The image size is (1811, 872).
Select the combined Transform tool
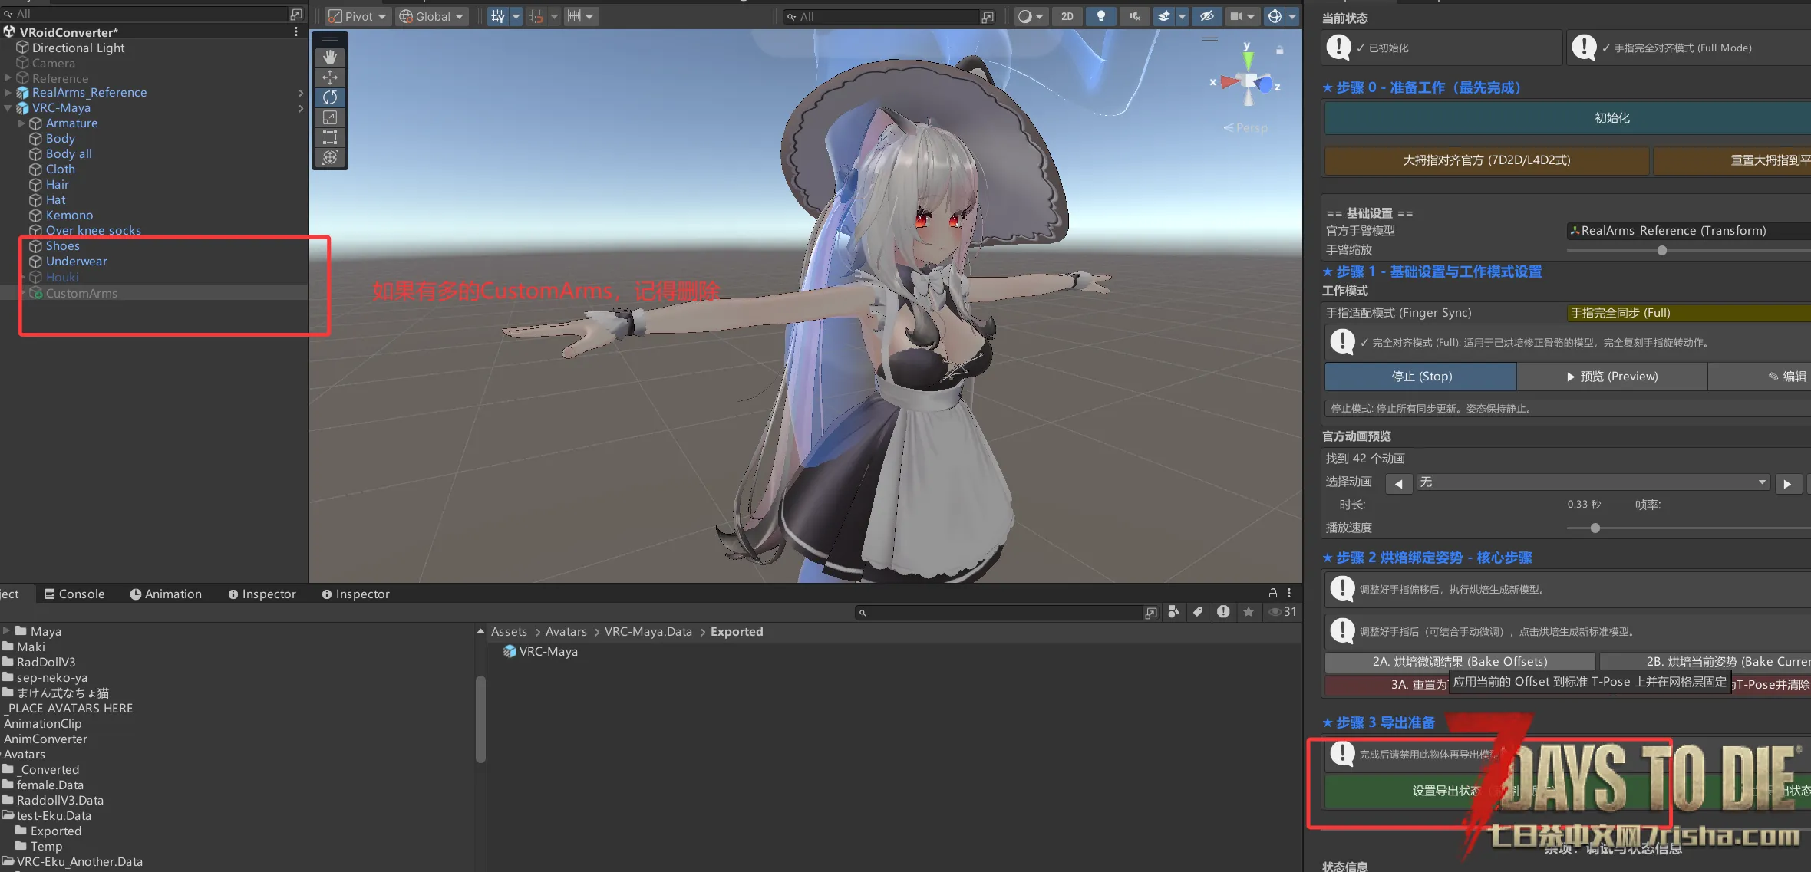[x=330, y=157]
